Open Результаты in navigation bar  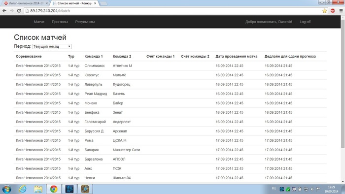pyautogui.click(x=85, y=22)
